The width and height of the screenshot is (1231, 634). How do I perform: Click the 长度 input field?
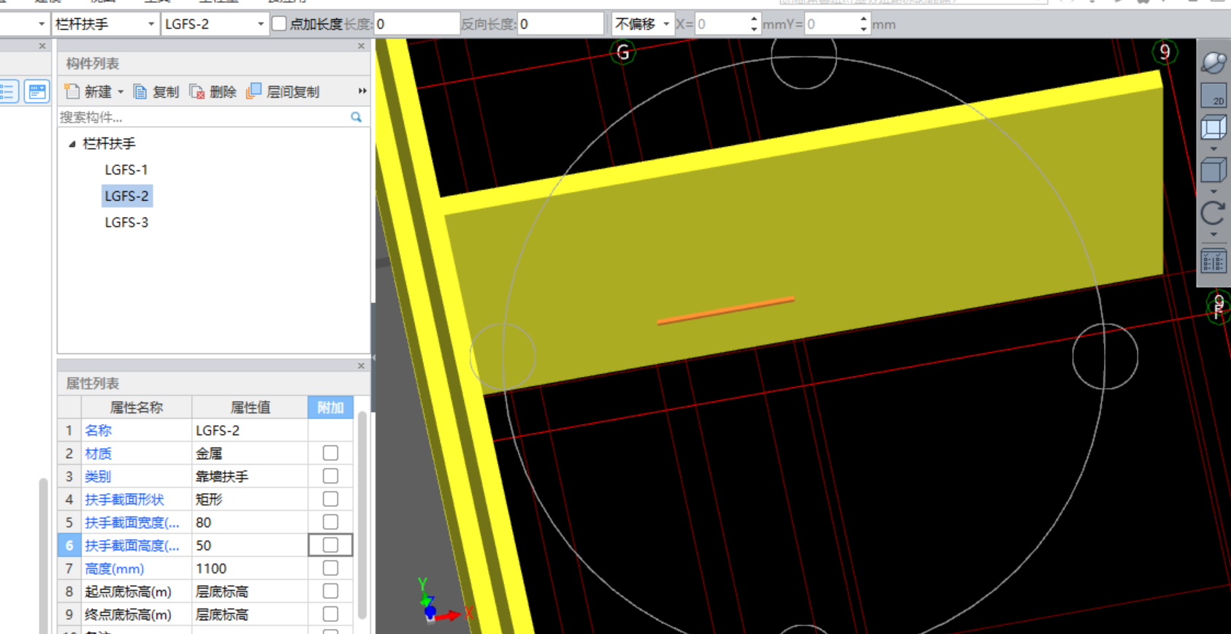click(x=416, y=24)
